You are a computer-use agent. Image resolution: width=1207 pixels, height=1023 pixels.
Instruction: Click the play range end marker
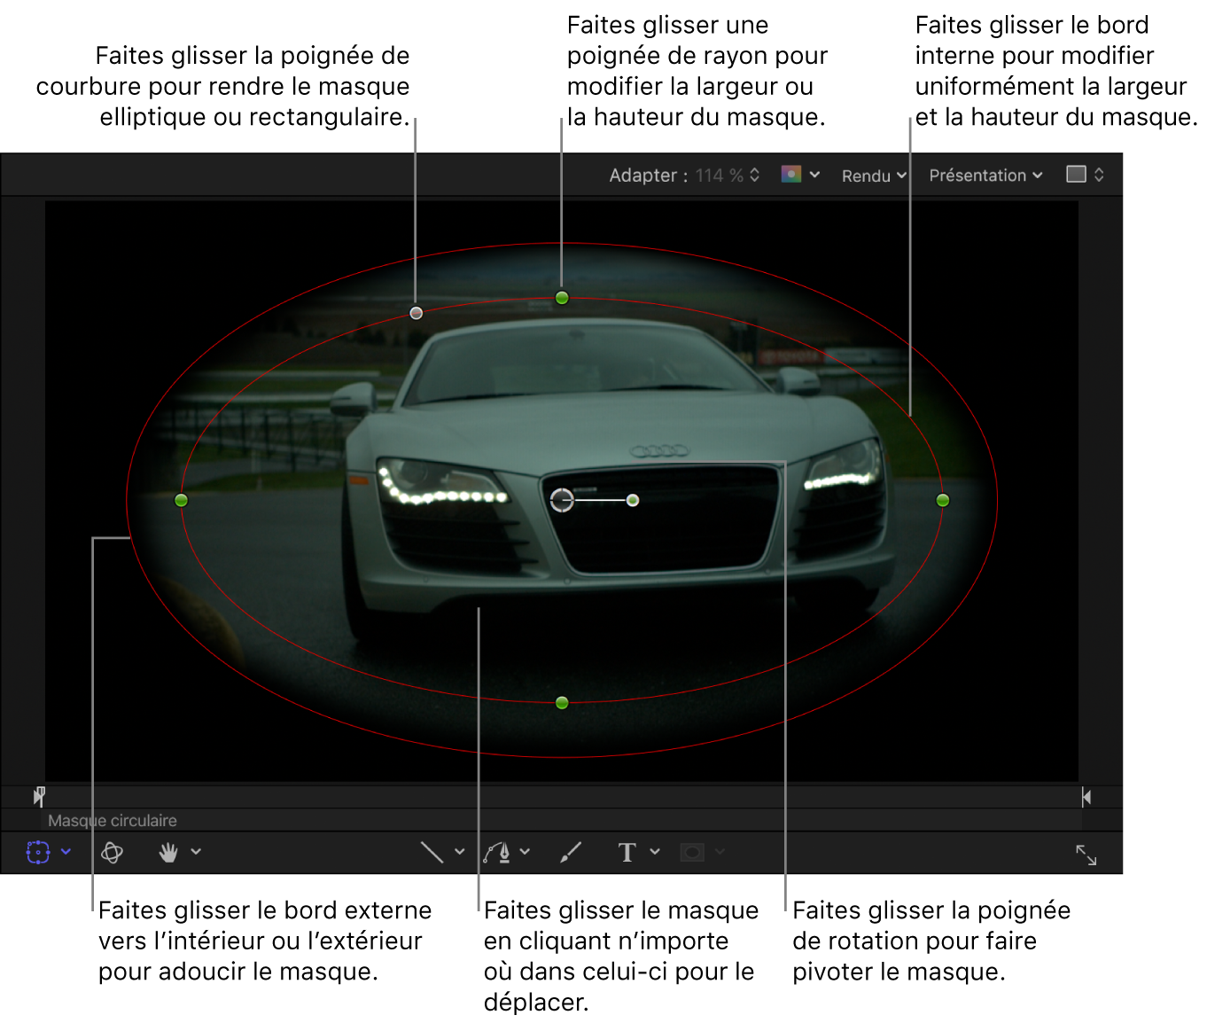pos(1086,797)
